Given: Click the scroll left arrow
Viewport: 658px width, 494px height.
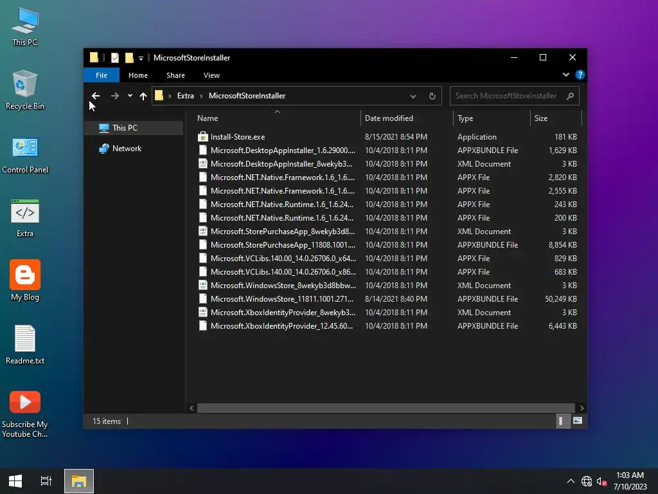Looking at the screenshot, I should [191, 408].
